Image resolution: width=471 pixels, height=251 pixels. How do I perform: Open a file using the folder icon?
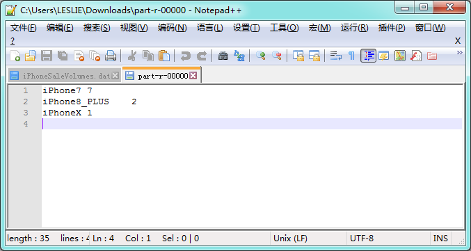tap(31, 56)
